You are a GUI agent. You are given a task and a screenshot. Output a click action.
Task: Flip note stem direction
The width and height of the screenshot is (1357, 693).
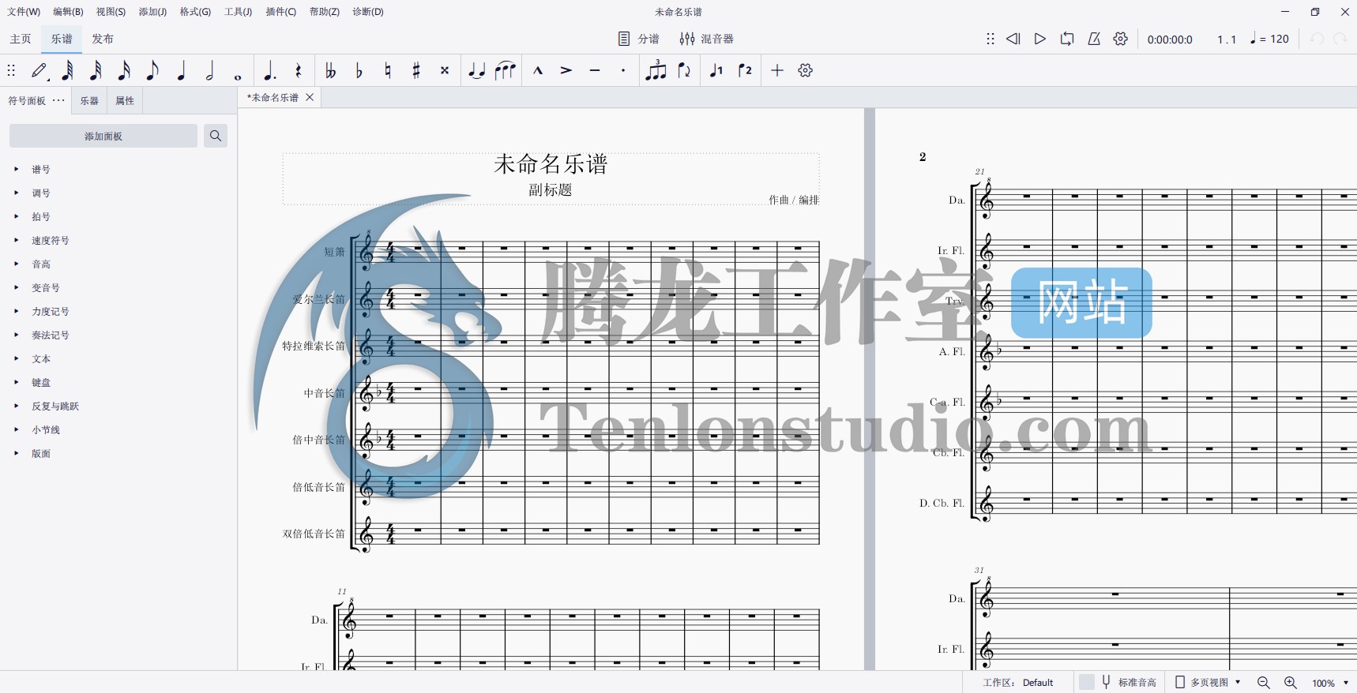tap(684, 71)
